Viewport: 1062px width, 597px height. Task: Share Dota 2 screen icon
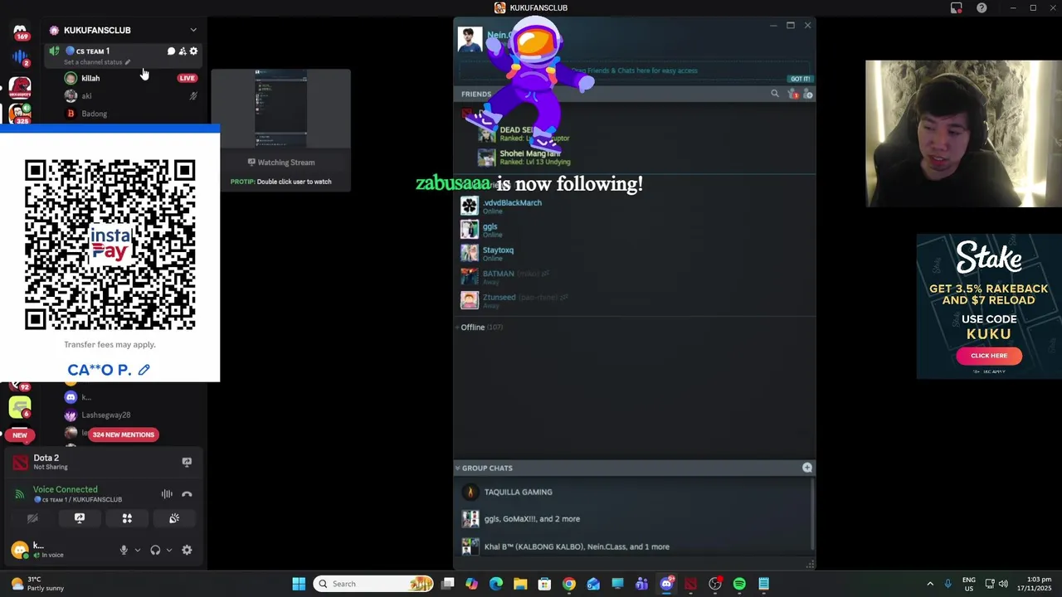pyautogui.click(x=187, y=462)
